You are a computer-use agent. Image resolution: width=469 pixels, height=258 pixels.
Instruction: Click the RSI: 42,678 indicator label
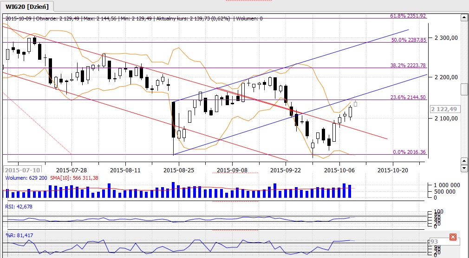coord(19,207)
